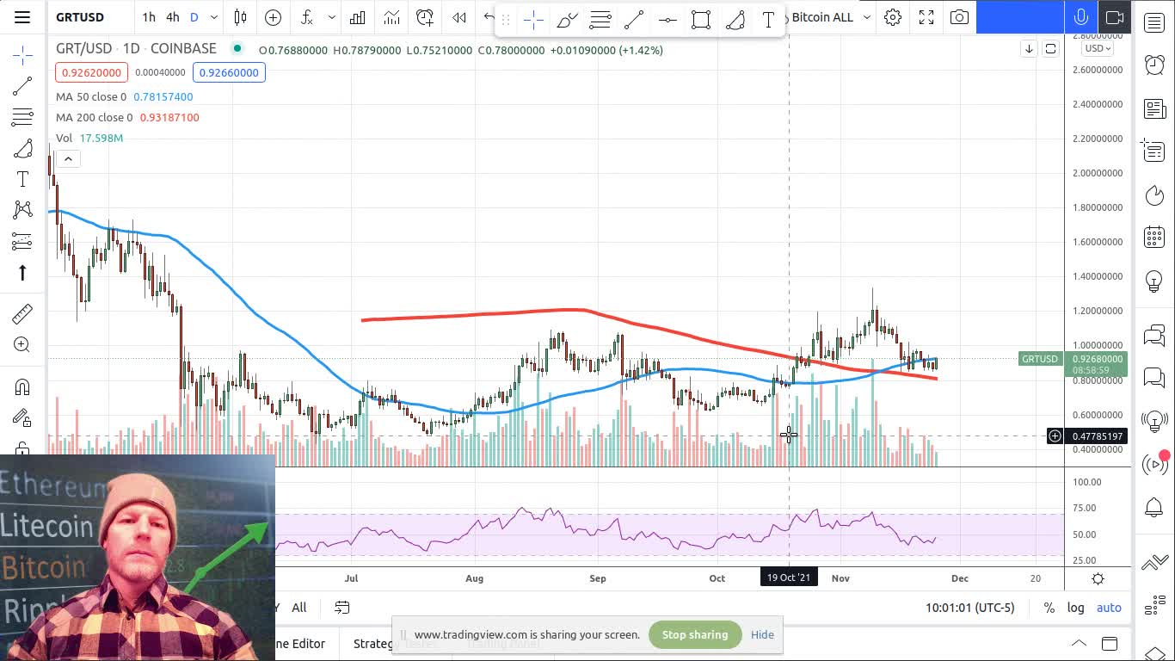Click the down arrow pane button

[1029, 49]
